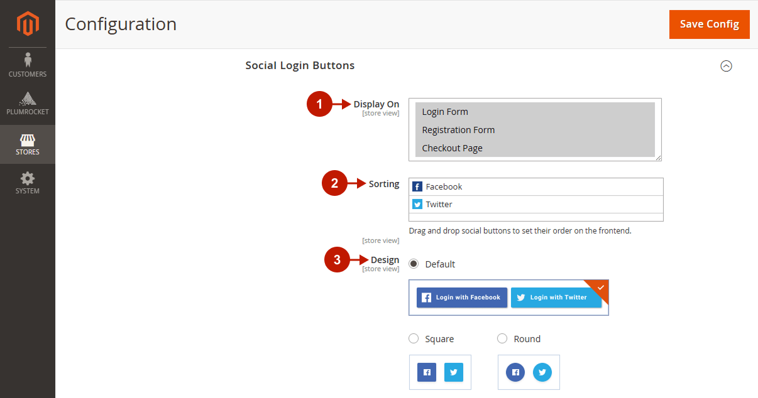Click the square Facebook icon preview
Image resolution: width=758 pixels, height=398 pixels.
pos(427,372)
